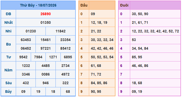Screen dimensions: 182x97
Task: Select seventh prize number 19 in Bảy row
Action: point(38,92)
